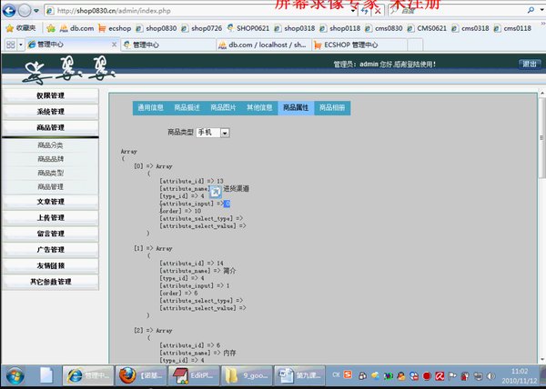Switch to the 商品图片 tab
546x389 pixels.
(x=223, y=108)
